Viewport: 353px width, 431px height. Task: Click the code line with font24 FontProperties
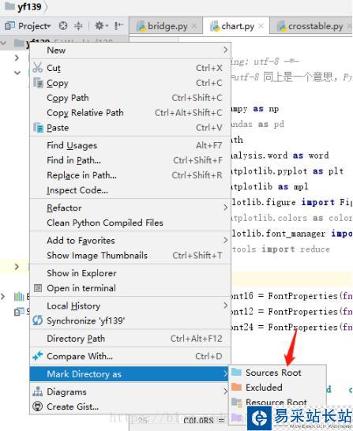pyautogui.click(x=292, y=327)
